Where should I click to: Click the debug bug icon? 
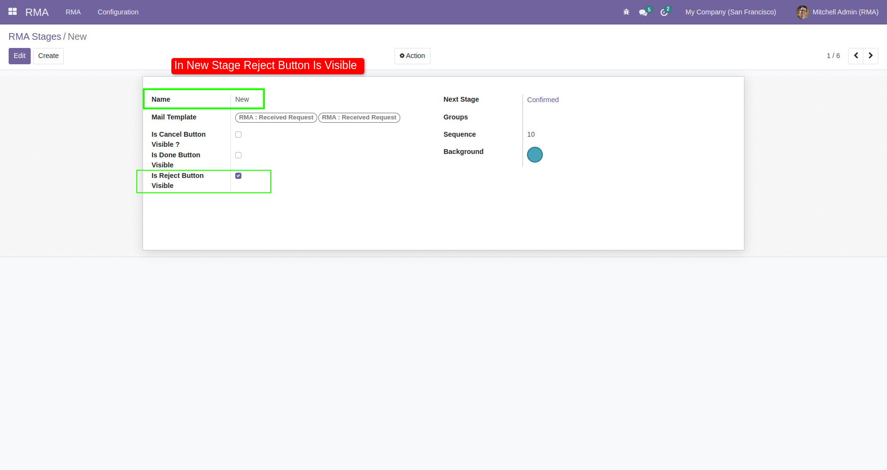coord(626,12)
